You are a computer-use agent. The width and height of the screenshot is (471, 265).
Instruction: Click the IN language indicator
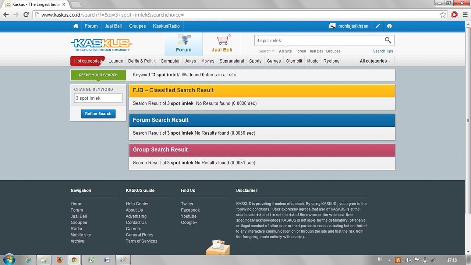pos(380,259)
